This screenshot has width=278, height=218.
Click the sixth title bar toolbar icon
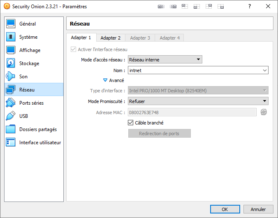pos(221,7)
